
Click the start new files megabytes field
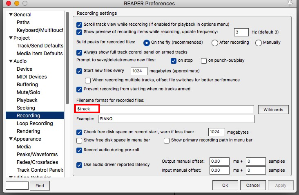coord(139,71)
